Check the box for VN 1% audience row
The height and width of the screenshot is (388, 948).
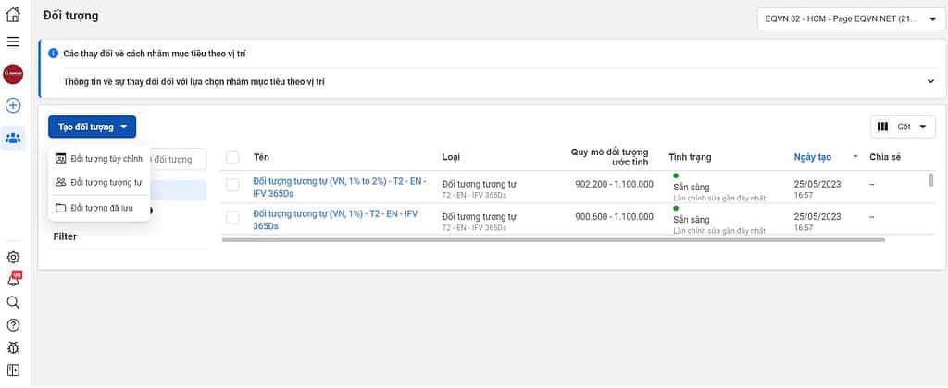(x=232, y=219)
